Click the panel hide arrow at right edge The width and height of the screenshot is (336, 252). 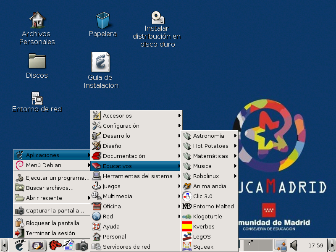pos(332,245)
